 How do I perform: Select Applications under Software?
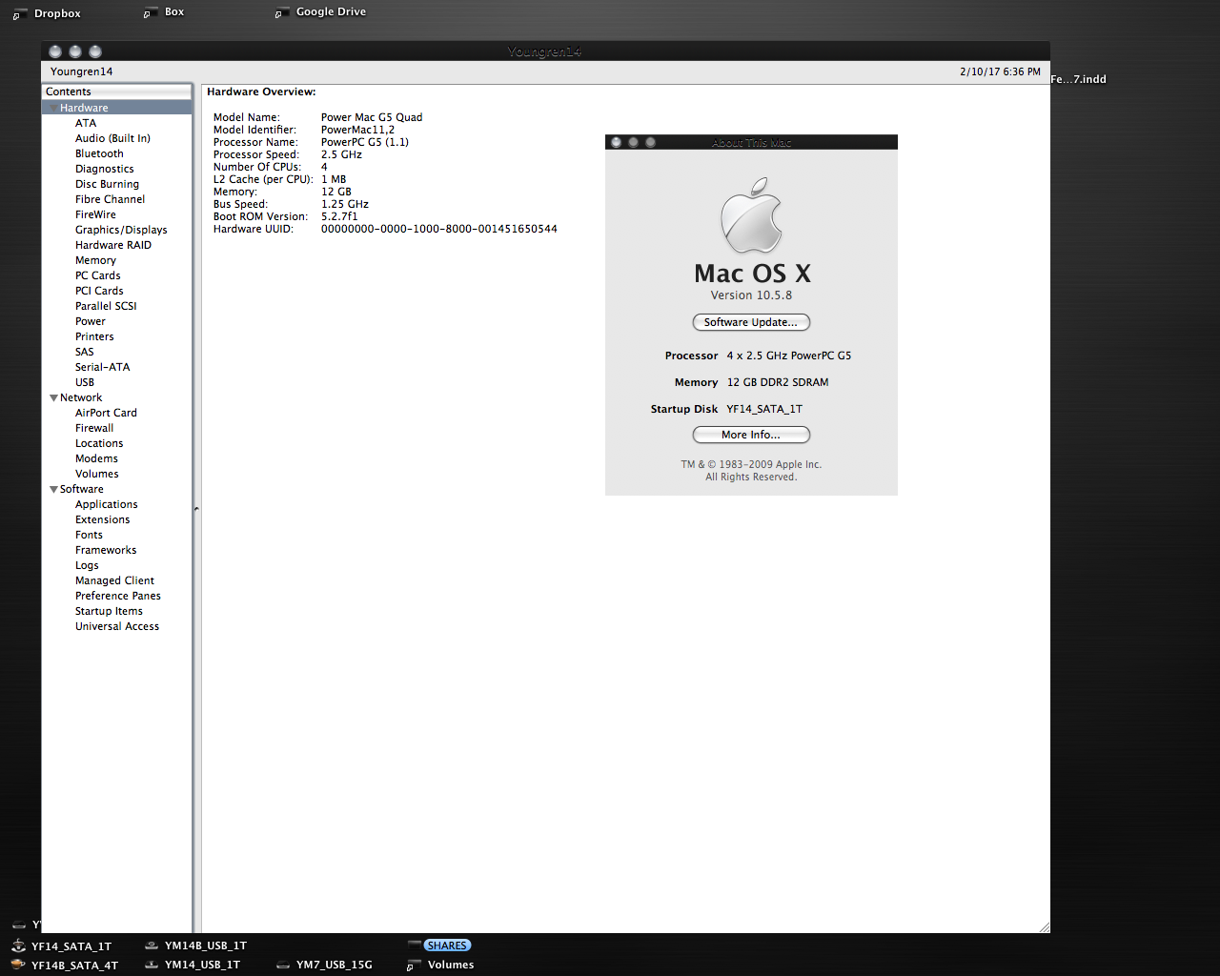pos(106,504)
